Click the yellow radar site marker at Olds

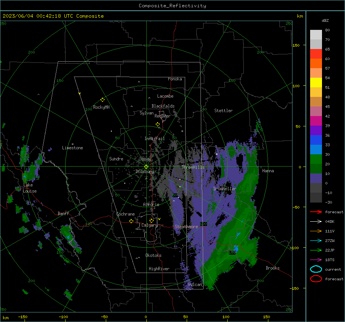click(146, 167)
